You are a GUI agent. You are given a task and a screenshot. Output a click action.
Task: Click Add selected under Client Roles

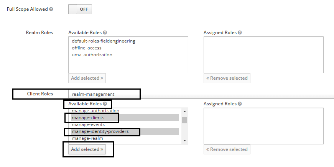(87, 149)
